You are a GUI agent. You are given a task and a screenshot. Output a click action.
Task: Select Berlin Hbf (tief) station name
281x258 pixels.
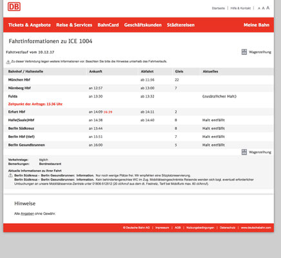pos(21,137)
